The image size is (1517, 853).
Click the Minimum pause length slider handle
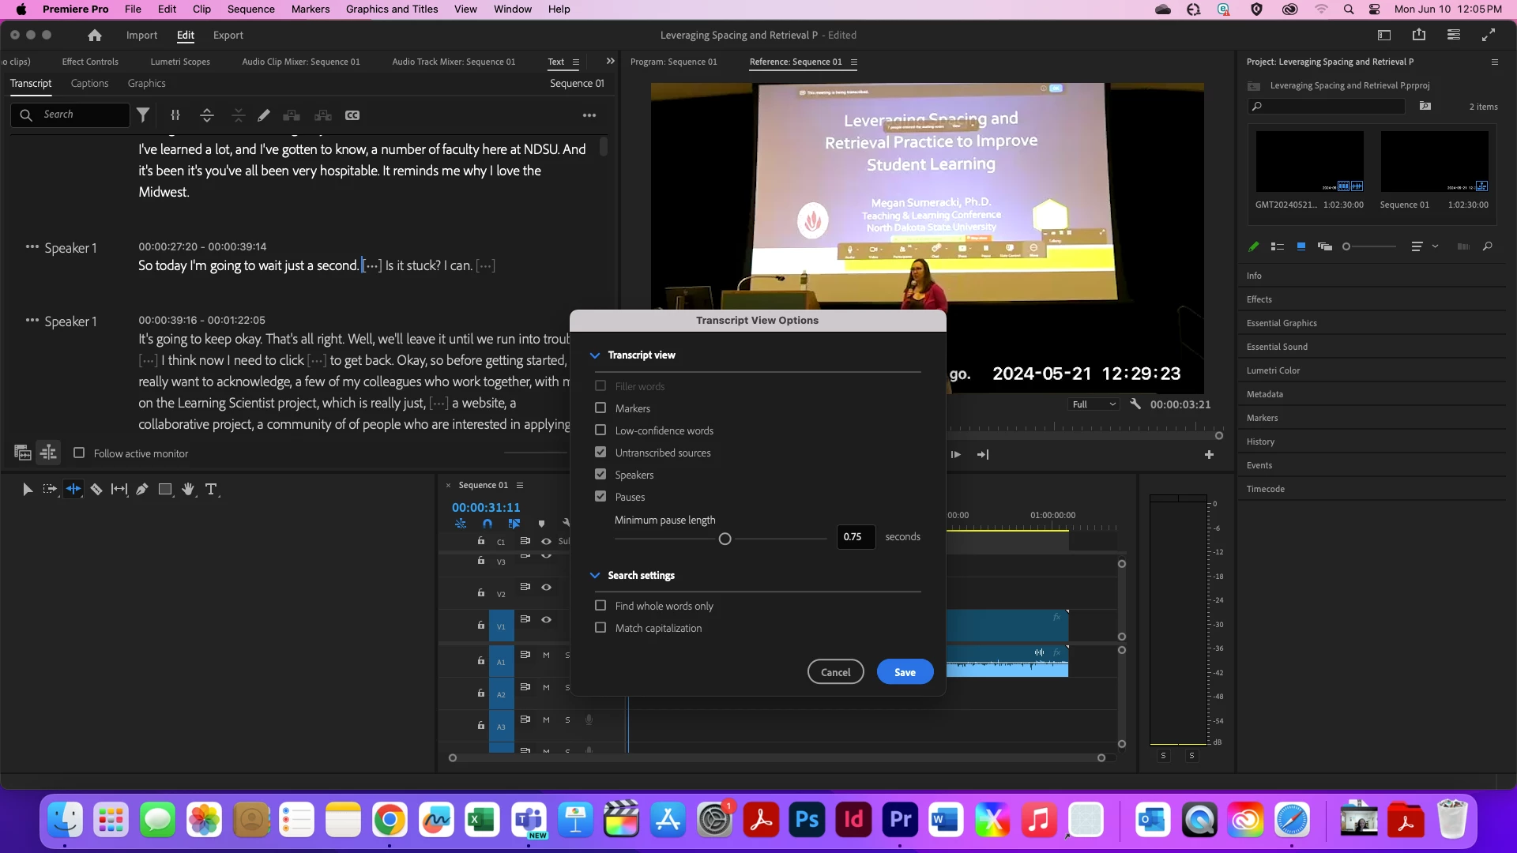point(725,539)
